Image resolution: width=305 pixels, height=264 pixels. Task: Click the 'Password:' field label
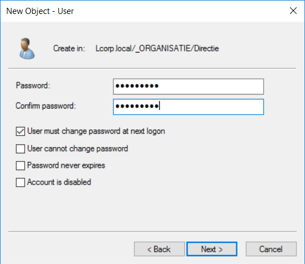point(33,86)
